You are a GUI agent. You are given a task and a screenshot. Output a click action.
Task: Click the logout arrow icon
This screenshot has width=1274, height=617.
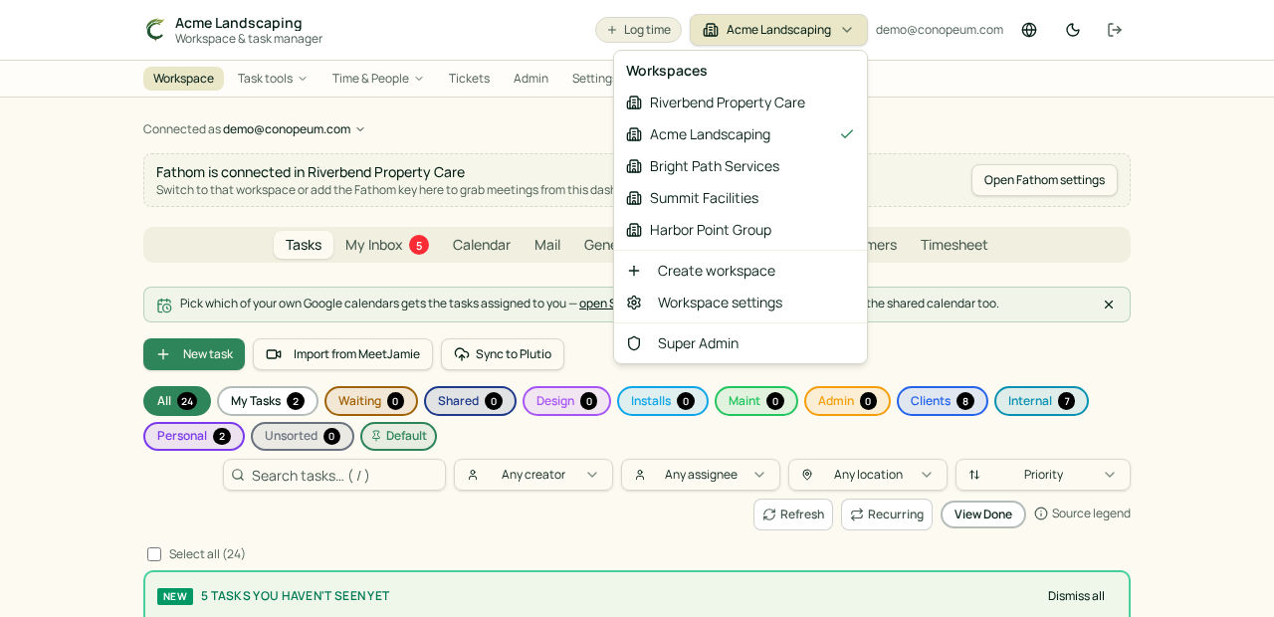[x=1115, y=30]
